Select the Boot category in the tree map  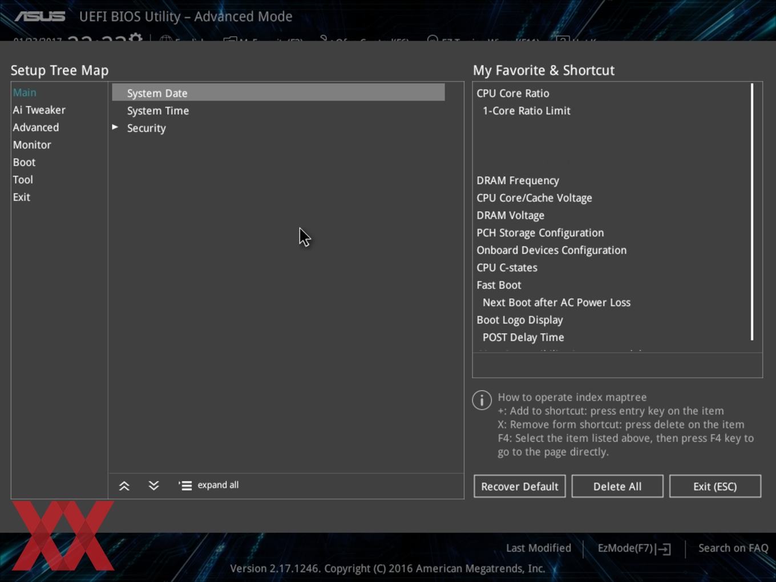tap(24, 162)
